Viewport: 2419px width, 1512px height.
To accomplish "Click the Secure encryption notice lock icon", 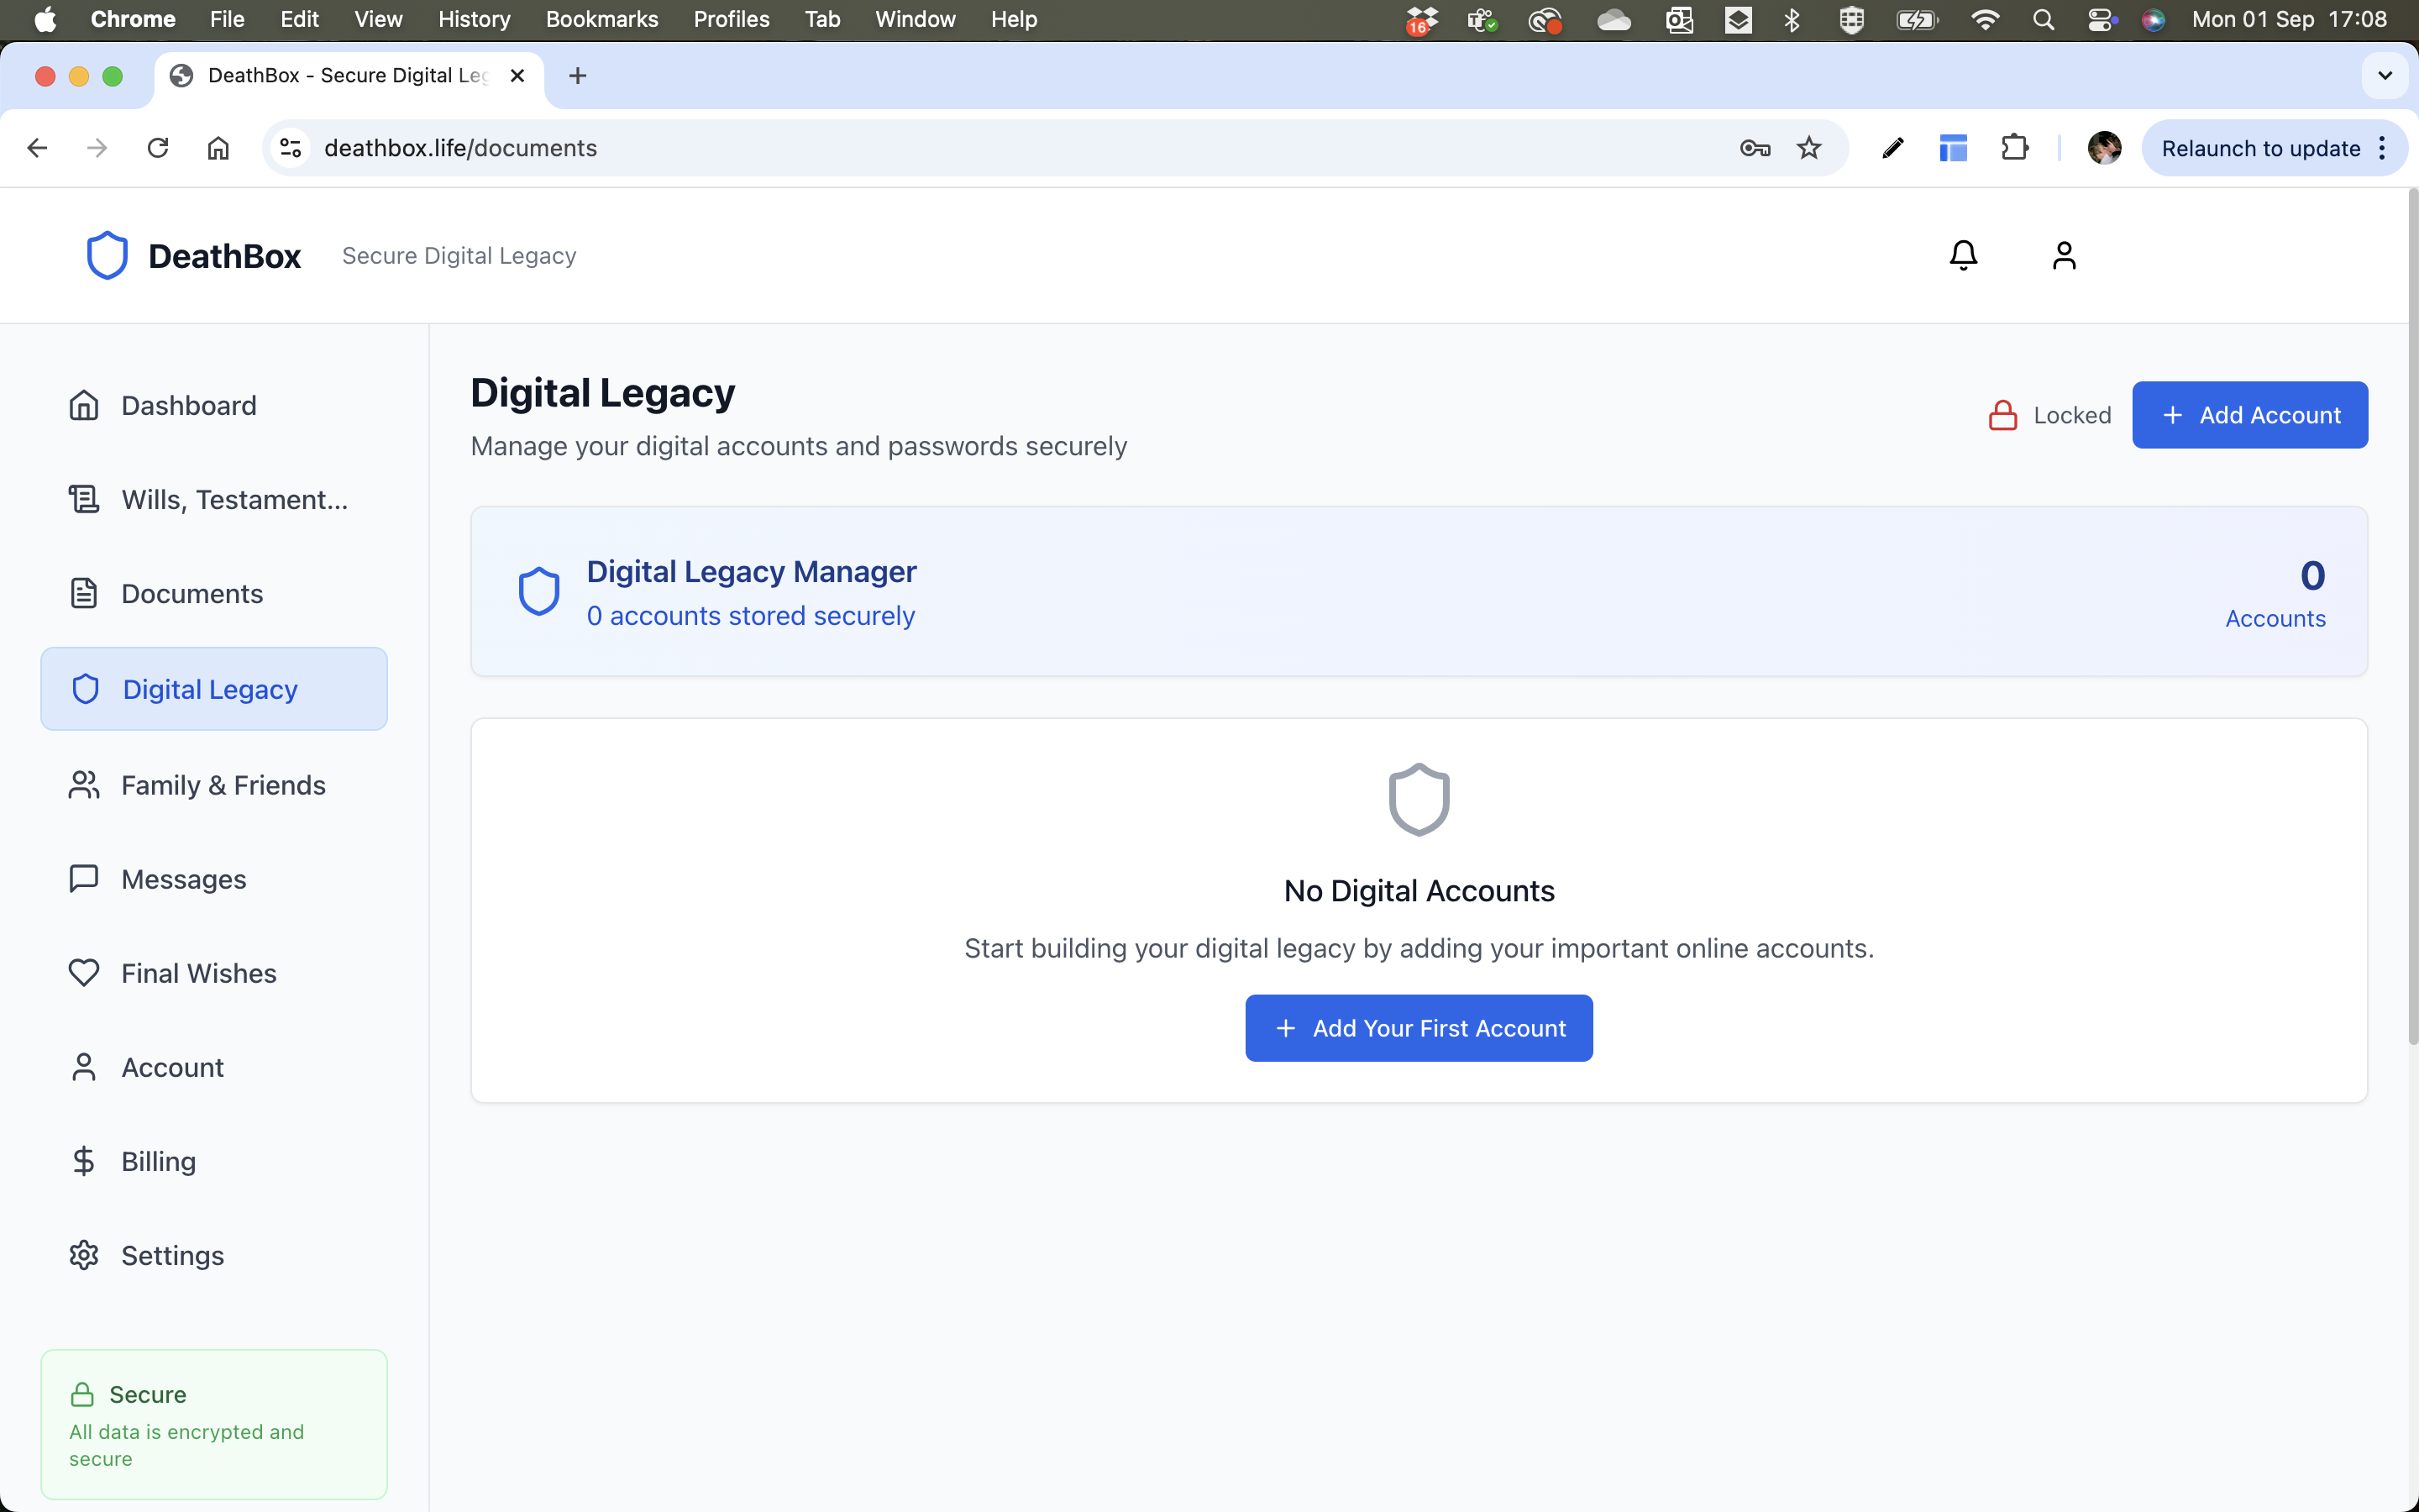I will click(x=82, y=1394).
